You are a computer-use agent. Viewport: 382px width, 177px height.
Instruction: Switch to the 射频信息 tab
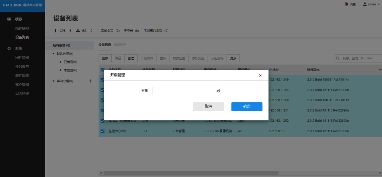coord(120,45)
